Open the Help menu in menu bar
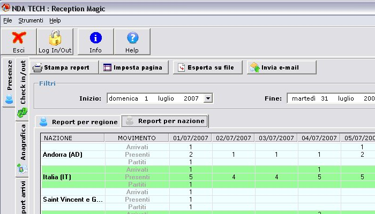375x214 pixels. coord(55,20)
